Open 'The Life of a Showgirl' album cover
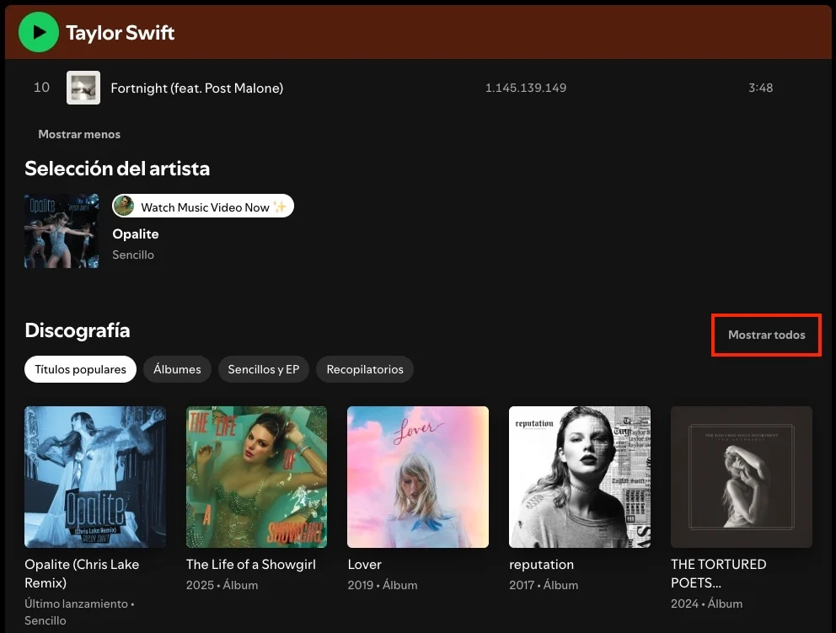This screenshot has height=633, width=836. (x=256, y=476)
